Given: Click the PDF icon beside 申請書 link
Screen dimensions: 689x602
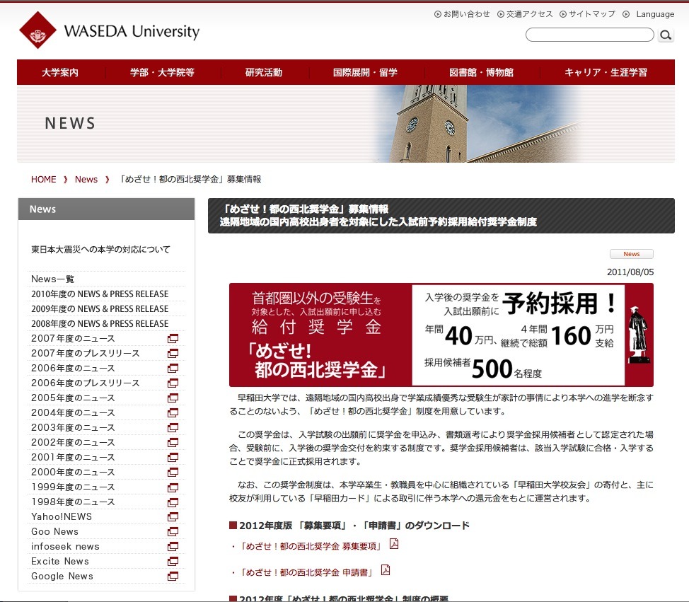Looking at the screenshot, I should click(386, 570).
